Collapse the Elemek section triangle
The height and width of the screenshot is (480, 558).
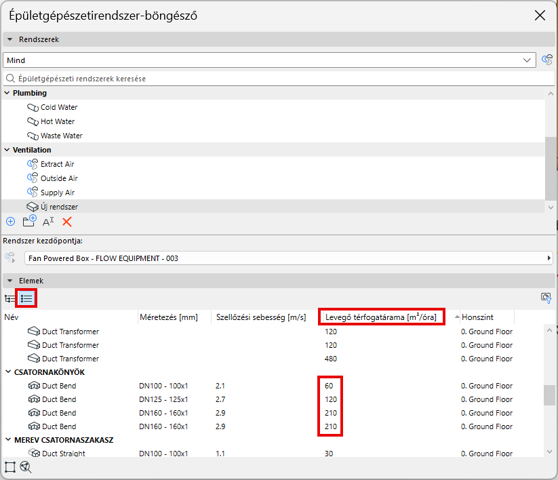[x=10, y=281]
